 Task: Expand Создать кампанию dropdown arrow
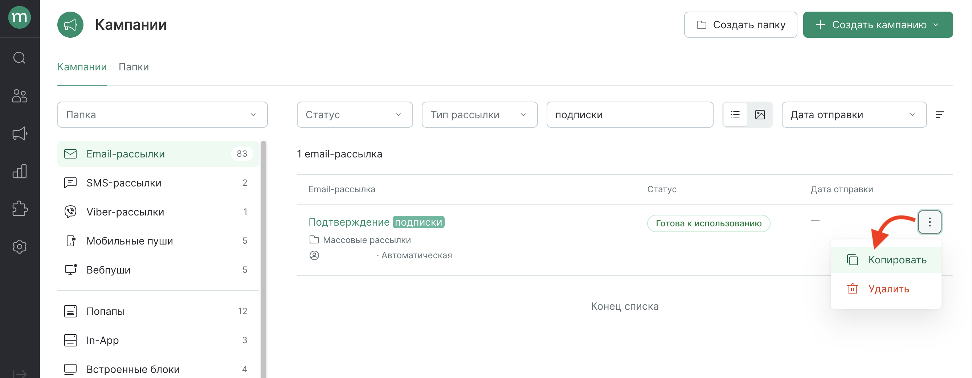(936, 25)
